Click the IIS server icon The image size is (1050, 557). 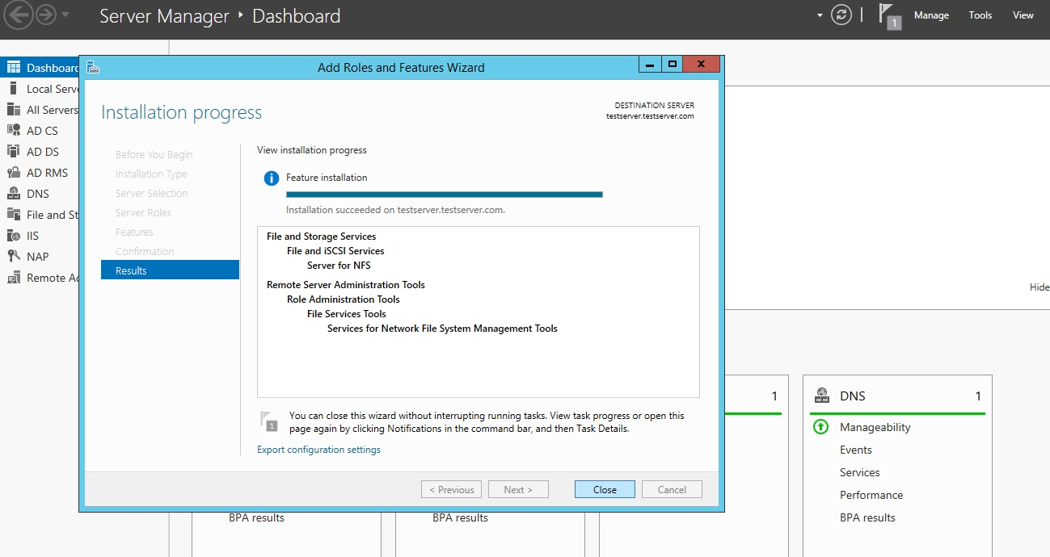(14, 236)
